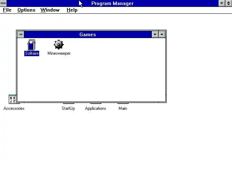
Task: Restore the Program Manager window size
Action: pos(229,3)
